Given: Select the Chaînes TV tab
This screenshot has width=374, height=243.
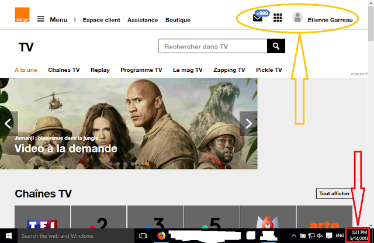Looking at the screenshot, I should pyautogui.click(x=64, y=70).
